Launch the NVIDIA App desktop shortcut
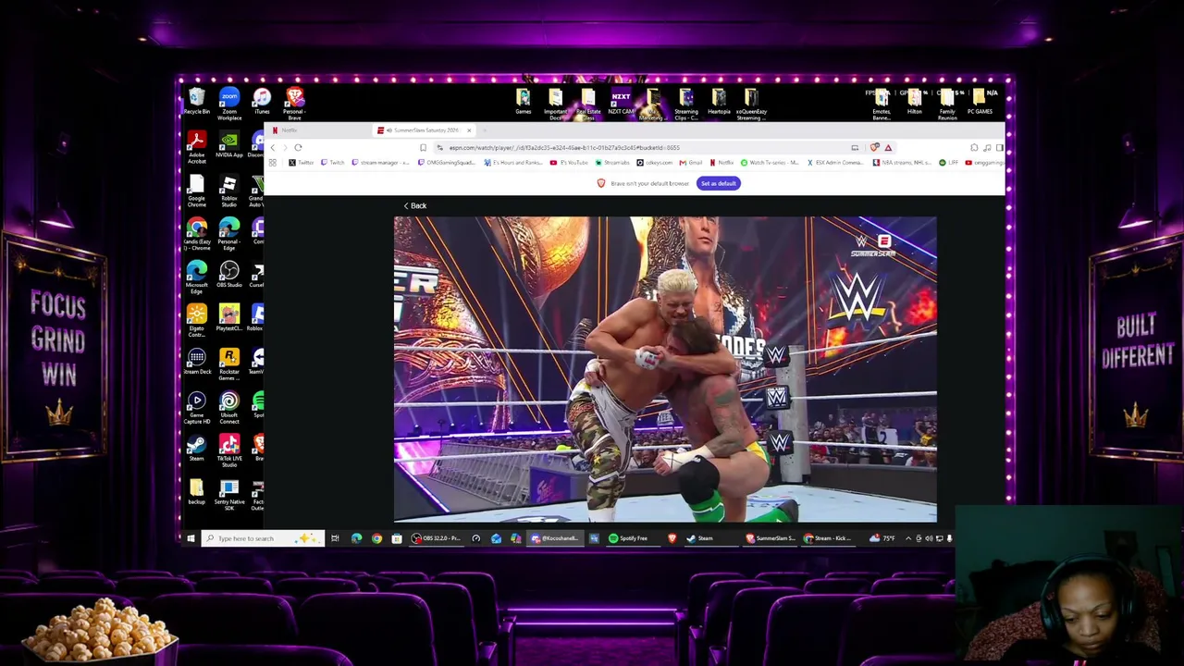Screen dimensions: 1184x666 coord(229,145)
